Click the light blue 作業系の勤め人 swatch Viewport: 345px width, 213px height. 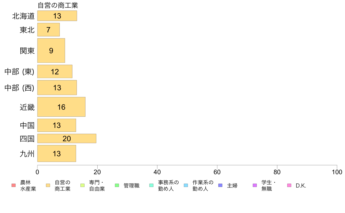pos(186,185)
